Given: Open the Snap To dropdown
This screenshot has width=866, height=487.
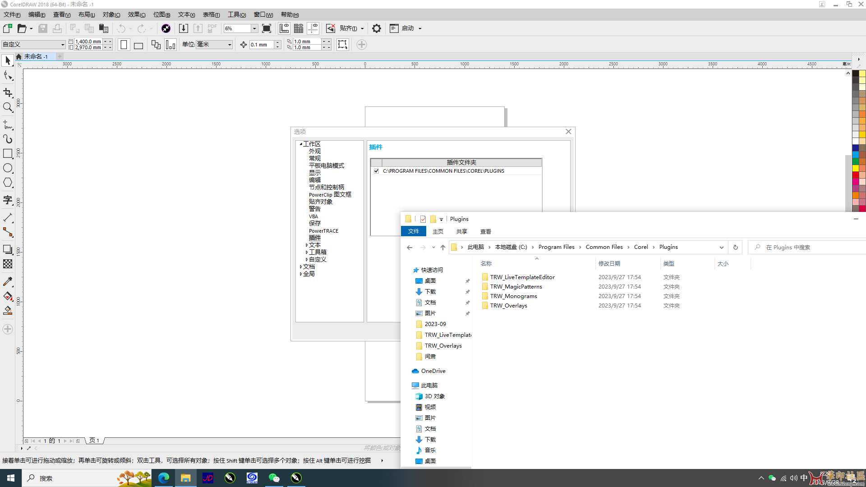Looking at the screenshot, I should (x=362, y=28).
